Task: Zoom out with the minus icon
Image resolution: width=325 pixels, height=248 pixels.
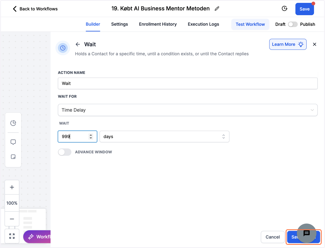Action: (12, 219)
